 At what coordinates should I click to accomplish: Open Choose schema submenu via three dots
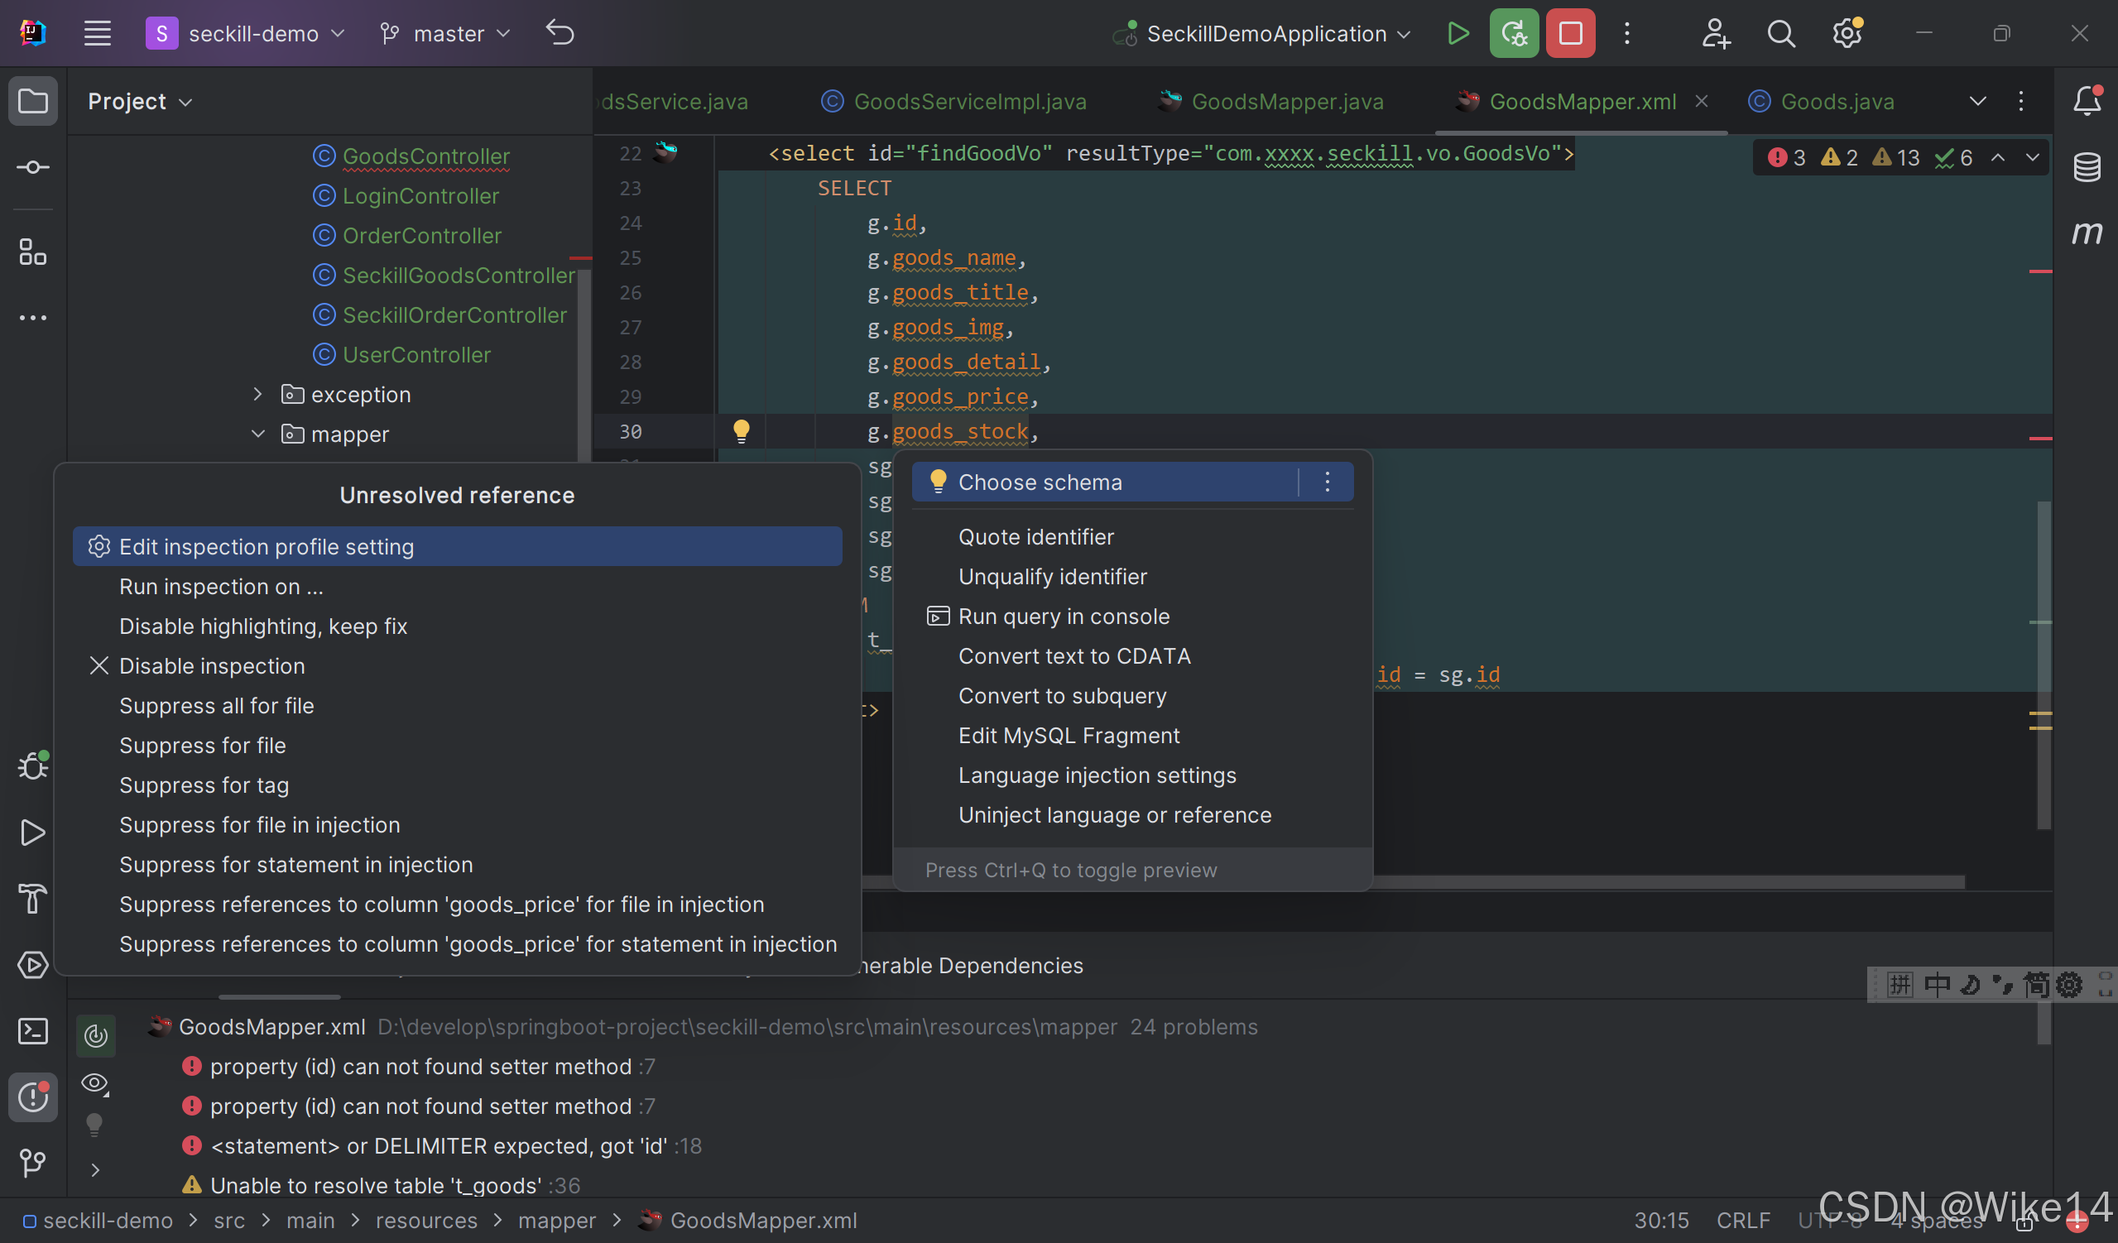tap(1327, 482)
